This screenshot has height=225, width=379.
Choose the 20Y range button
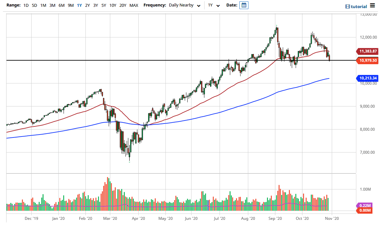[x=123, y=5]
